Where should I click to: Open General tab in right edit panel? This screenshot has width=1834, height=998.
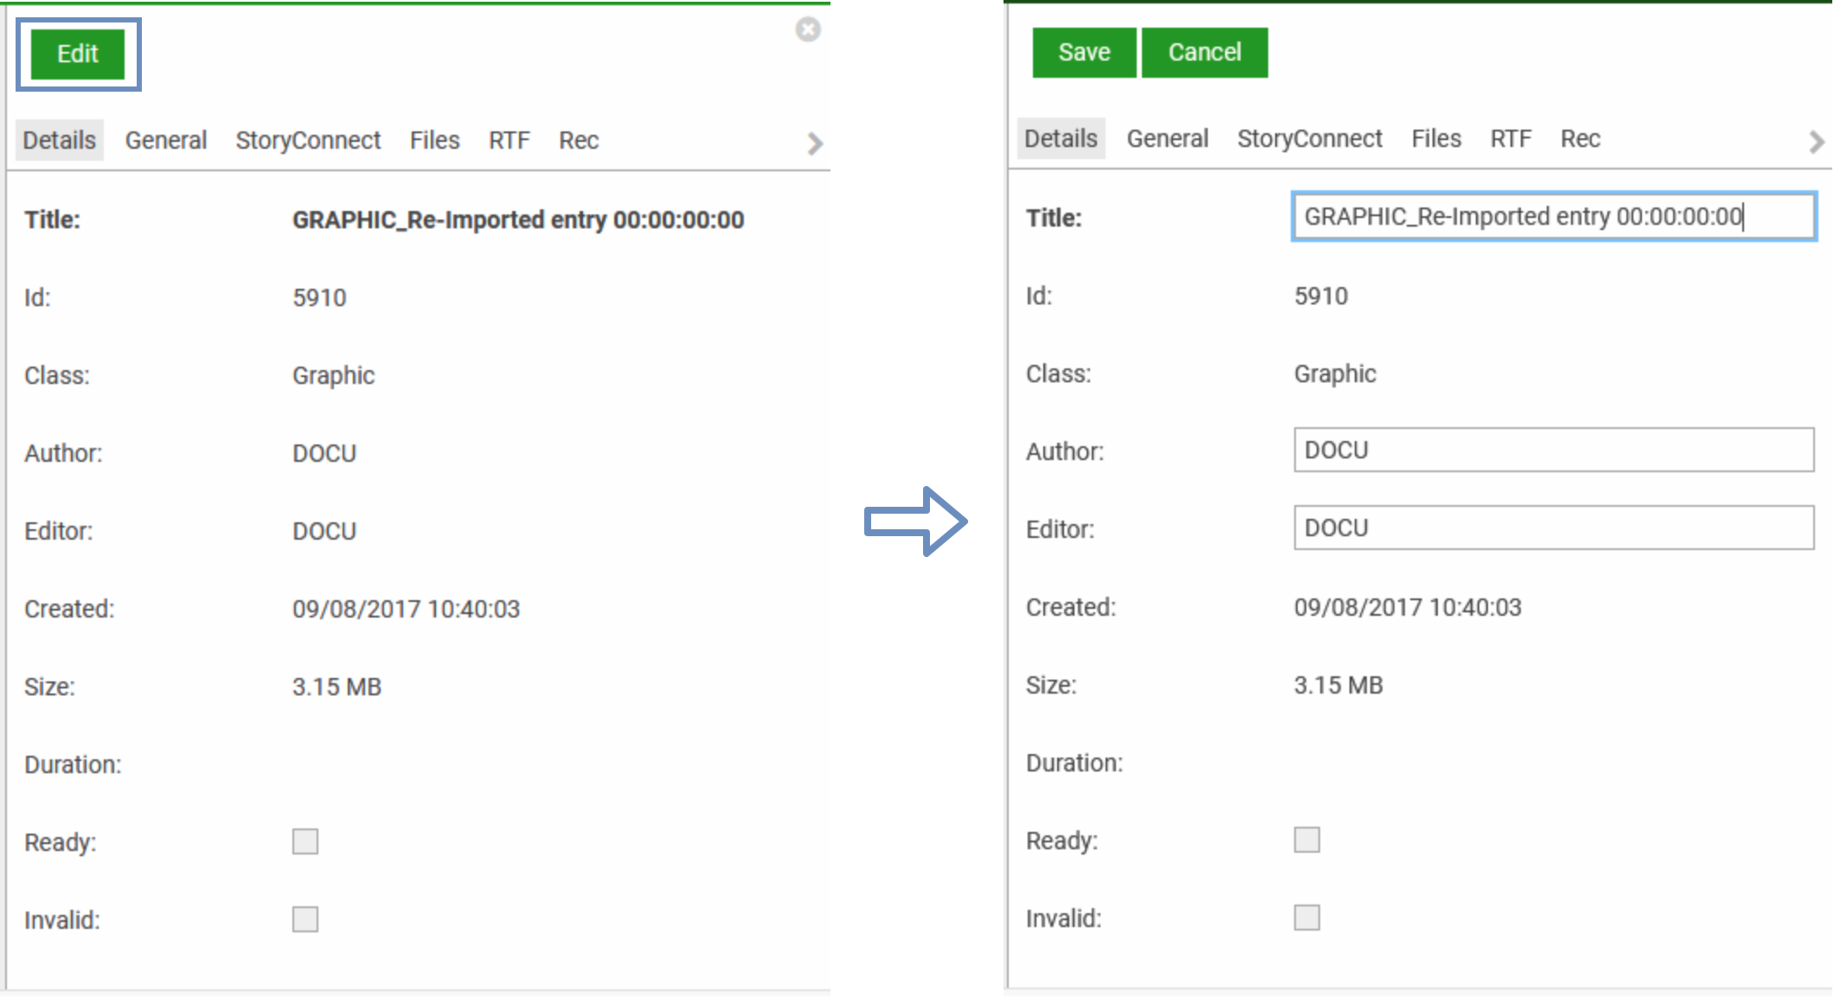[x=1167, y=138]
